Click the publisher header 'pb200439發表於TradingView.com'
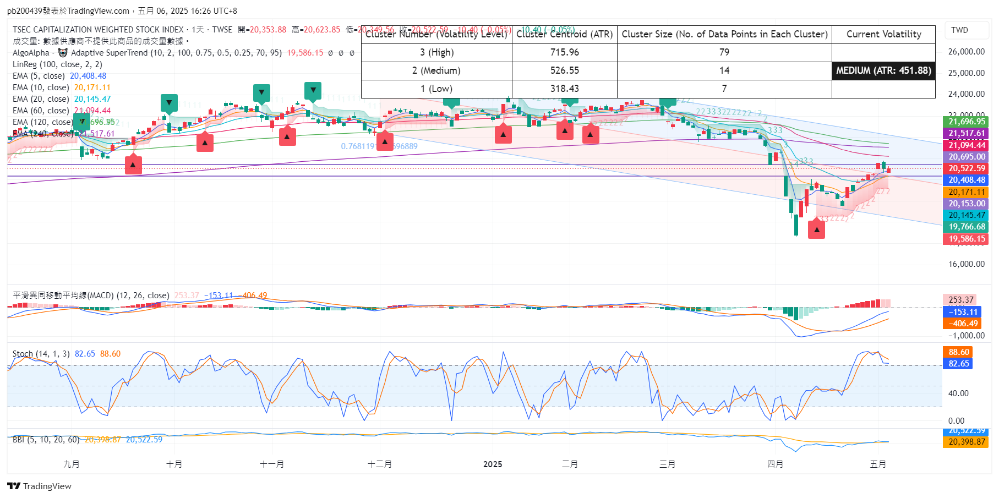Screen dimensions: 999x498 (68, 11)
